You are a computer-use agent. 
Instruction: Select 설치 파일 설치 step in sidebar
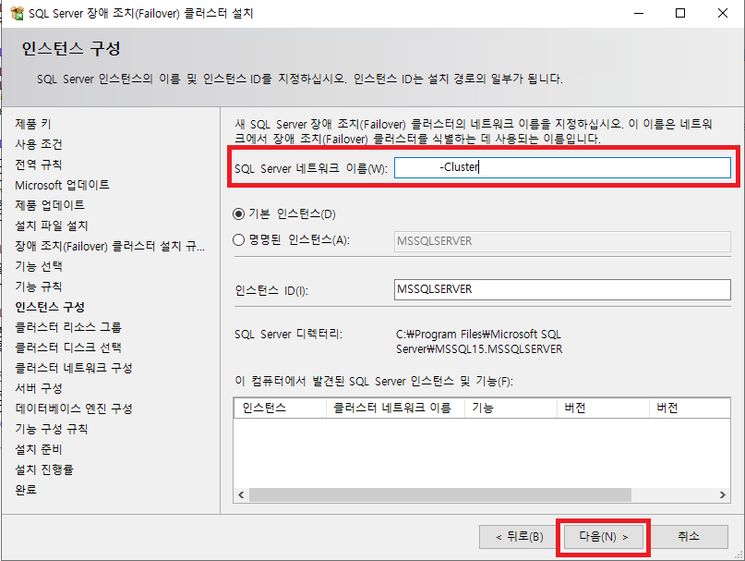52,226
